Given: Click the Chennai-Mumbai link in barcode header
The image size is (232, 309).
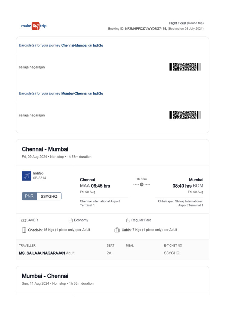Looking at the screenshot, I should [x=74, y=46].
